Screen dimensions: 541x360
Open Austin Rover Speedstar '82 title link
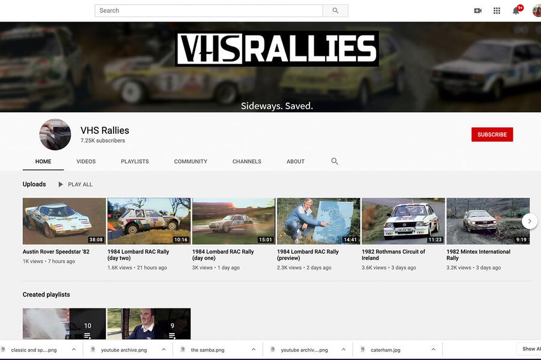(x=56, y=252)
